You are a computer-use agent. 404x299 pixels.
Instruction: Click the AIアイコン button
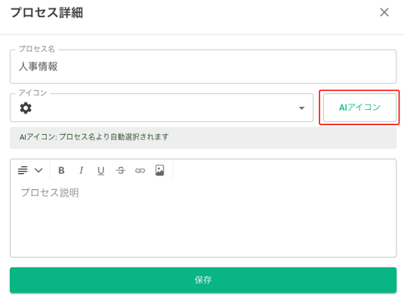coord(360,108)
